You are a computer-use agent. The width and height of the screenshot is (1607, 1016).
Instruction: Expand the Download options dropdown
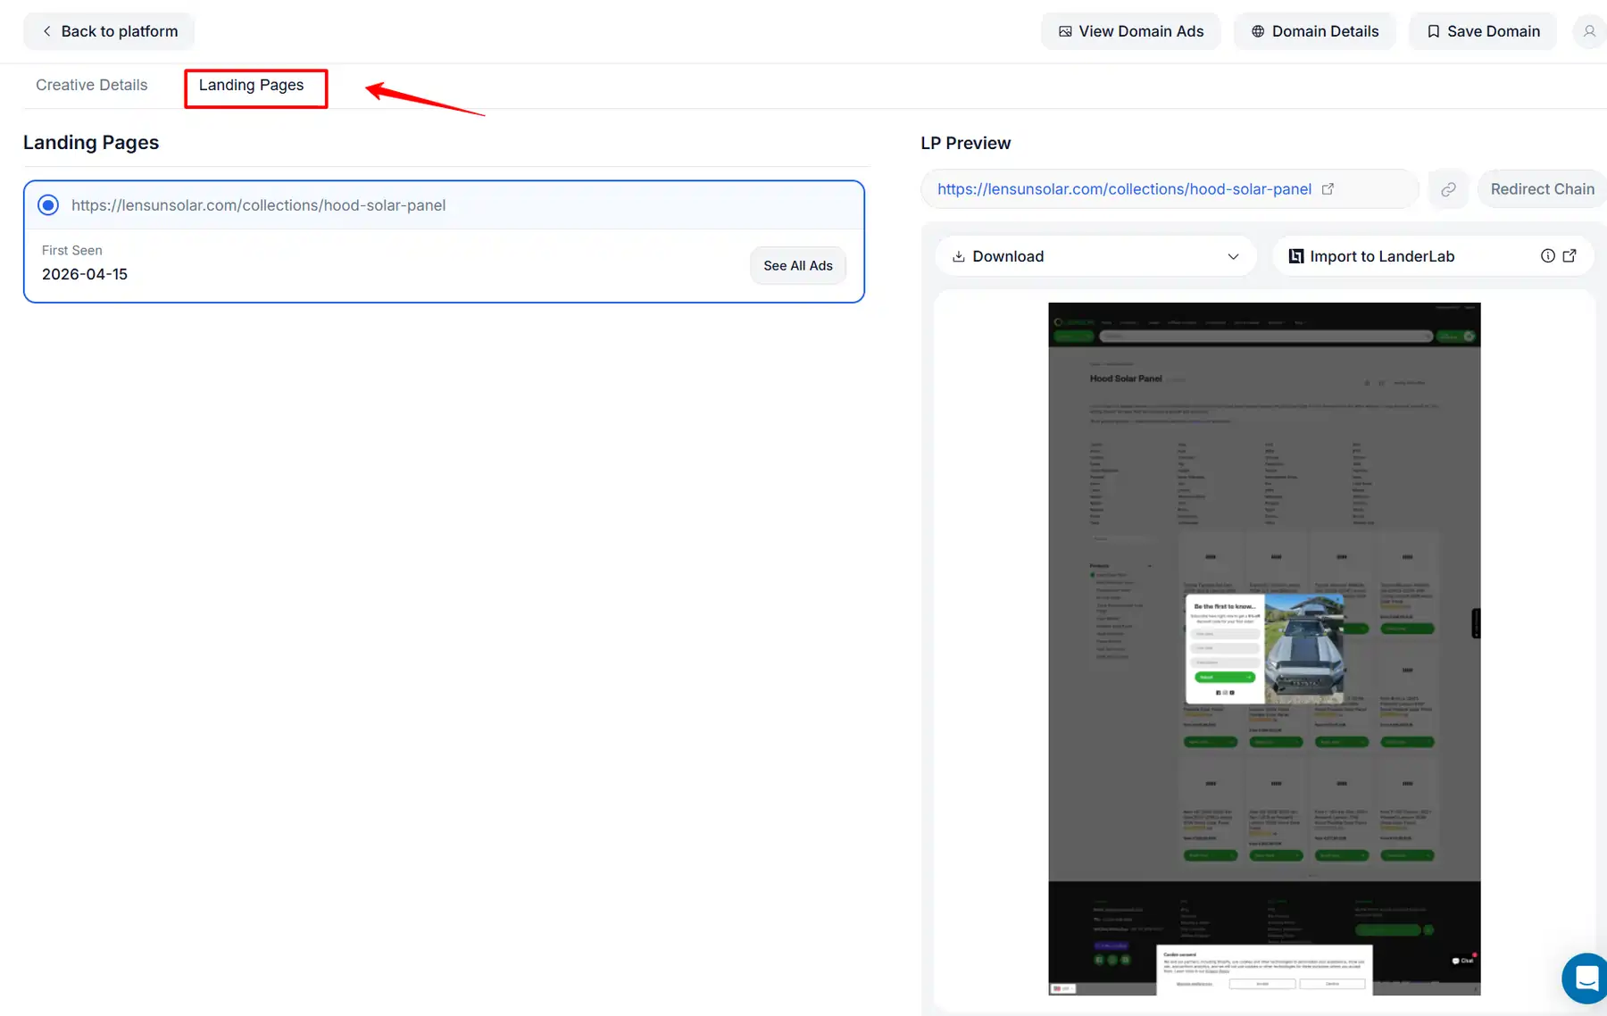click(1234, 256)
